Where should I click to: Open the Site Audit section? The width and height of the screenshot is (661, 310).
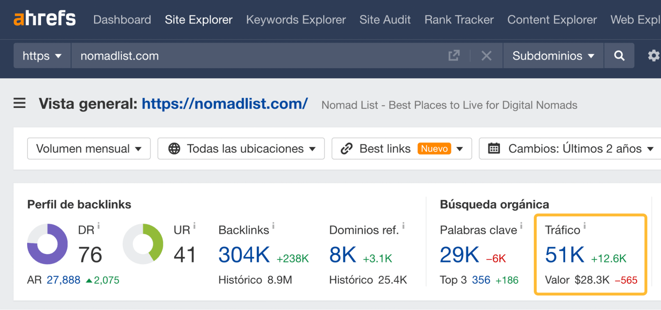coord(385,19)
